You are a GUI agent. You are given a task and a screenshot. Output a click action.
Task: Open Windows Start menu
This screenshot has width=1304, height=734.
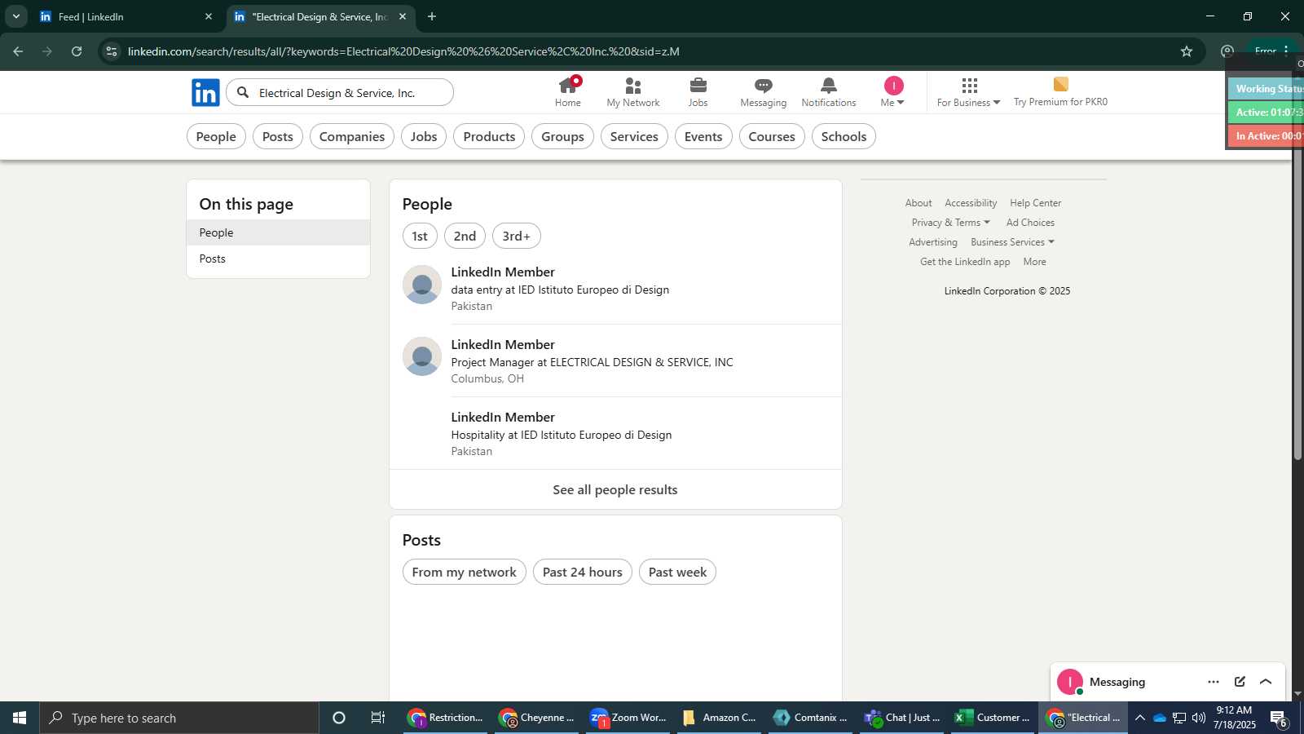pyautogui.click(x=20, y=718)
